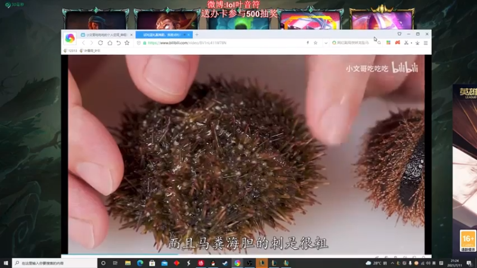This screenshot has height=268, width=477.
Task: Switch to the 小文哥吃吃吃 personal space tab
Action: 106,35
